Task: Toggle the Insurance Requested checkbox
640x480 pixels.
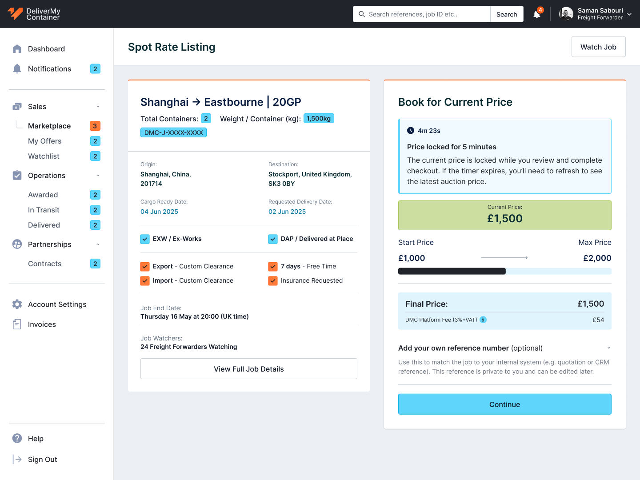Action: (x=273, y=281)
